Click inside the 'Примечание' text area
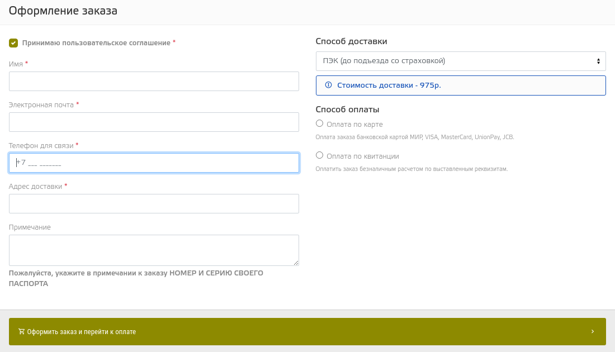 point(154,250)
